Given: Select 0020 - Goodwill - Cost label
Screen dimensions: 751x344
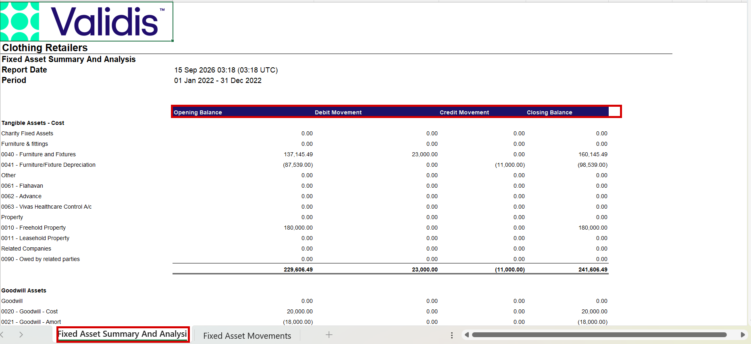Looking at the screenshot, I should pos(29,311).
